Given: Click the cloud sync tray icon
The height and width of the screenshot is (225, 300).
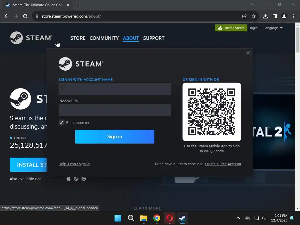Looking at the screenshot, I should click(247, 218).
